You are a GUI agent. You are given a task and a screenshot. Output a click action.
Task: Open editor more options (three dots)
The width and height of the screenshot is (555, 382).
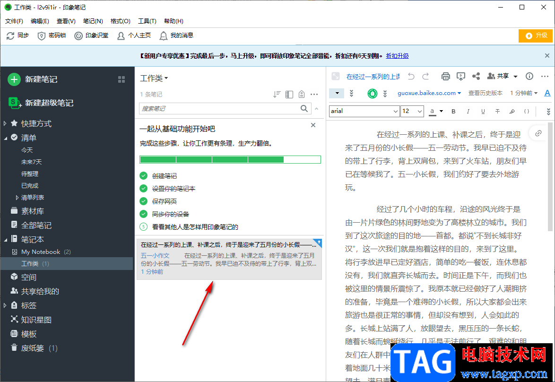pyautogui.click(x=545, y=76)
